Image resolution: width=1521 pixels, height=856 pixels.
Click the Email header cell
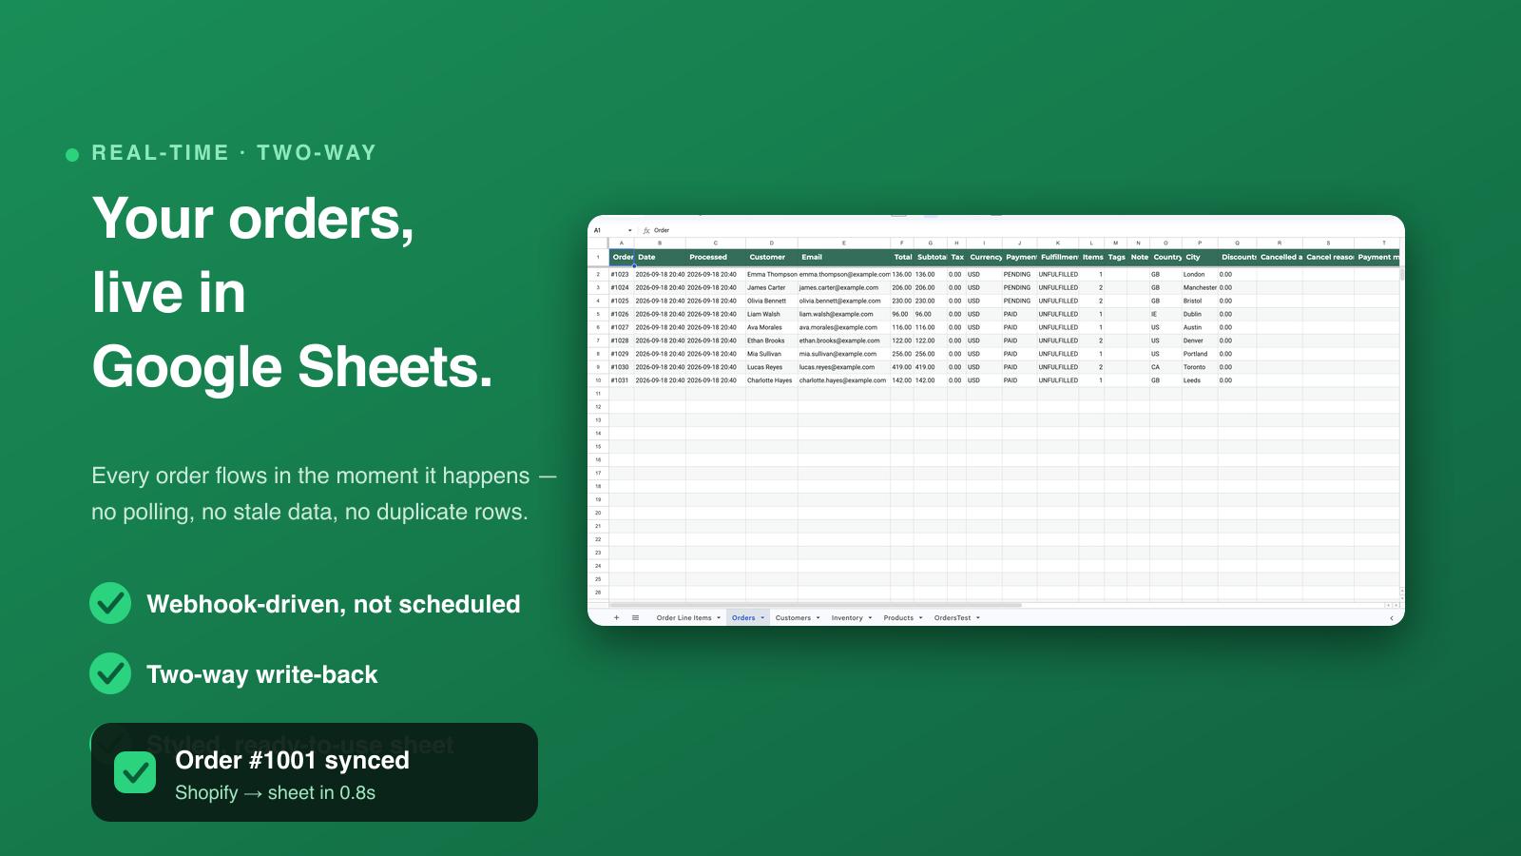[843, 257]
